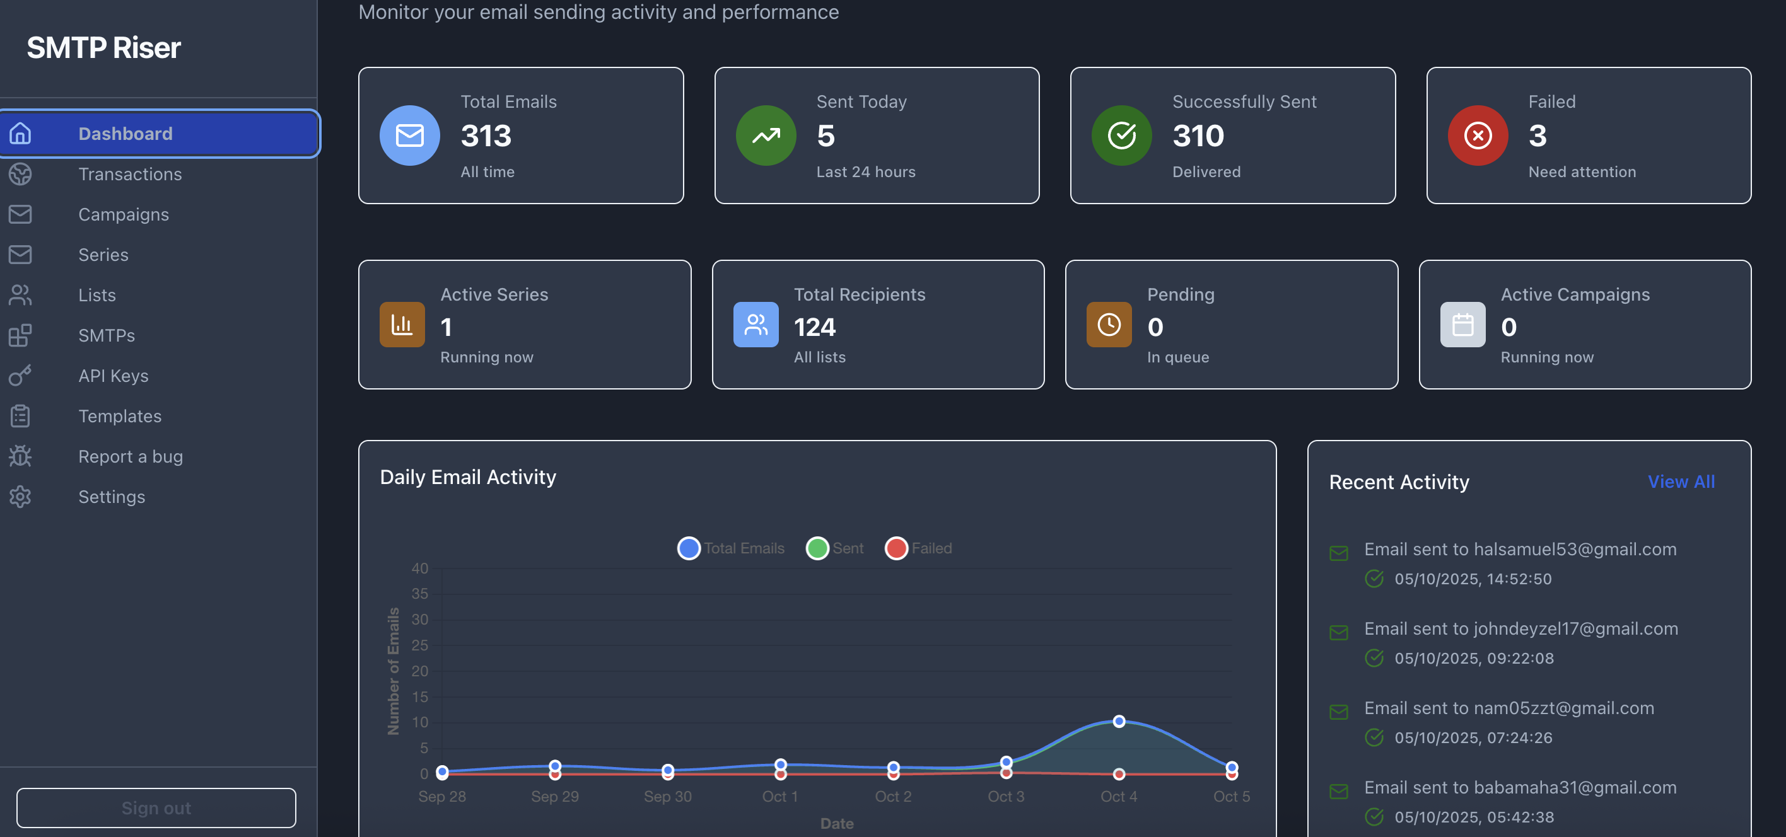Click the Total Recipients users icon

click(756, 324)
